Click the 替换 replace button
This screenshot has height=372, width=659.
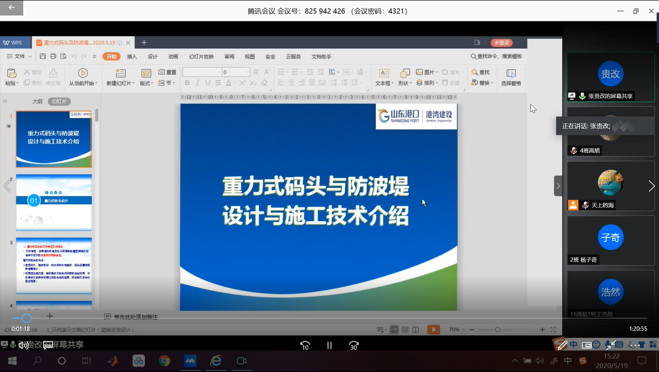pos(484,83)
